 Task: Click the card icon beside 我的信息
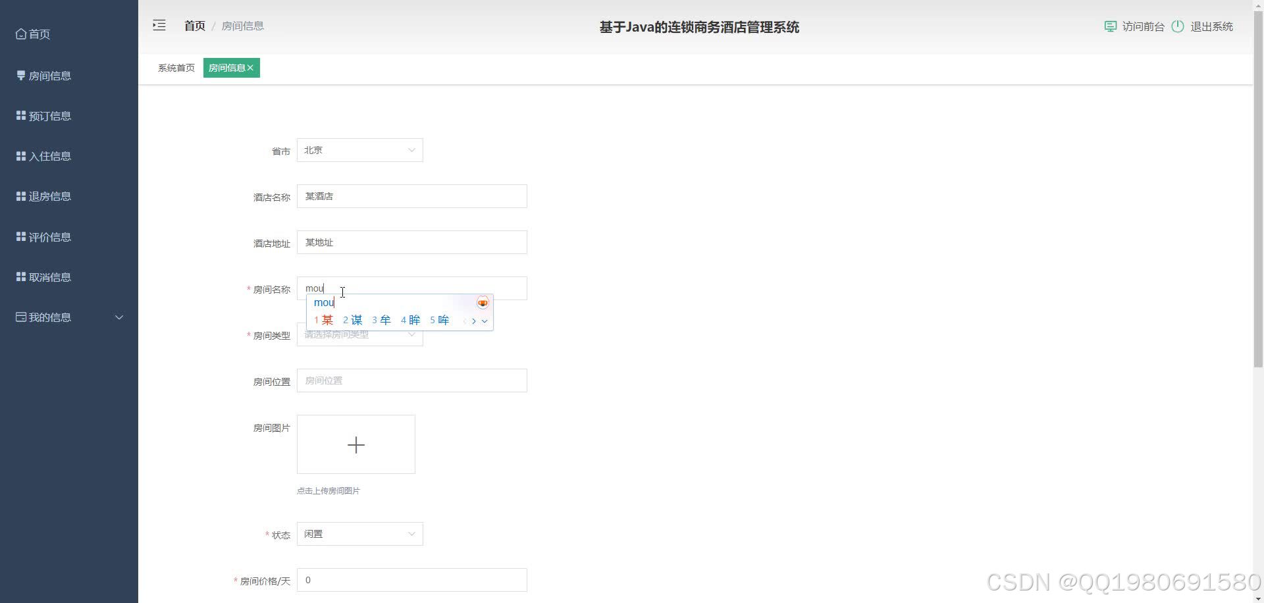[21, 317]
